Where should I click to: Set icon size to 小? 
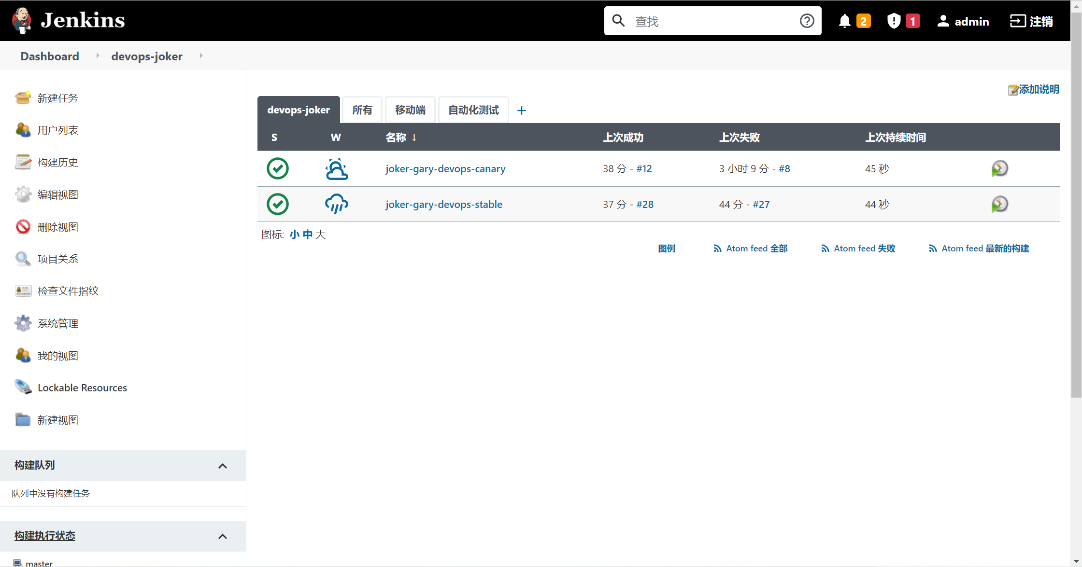[x=295, y=235]
